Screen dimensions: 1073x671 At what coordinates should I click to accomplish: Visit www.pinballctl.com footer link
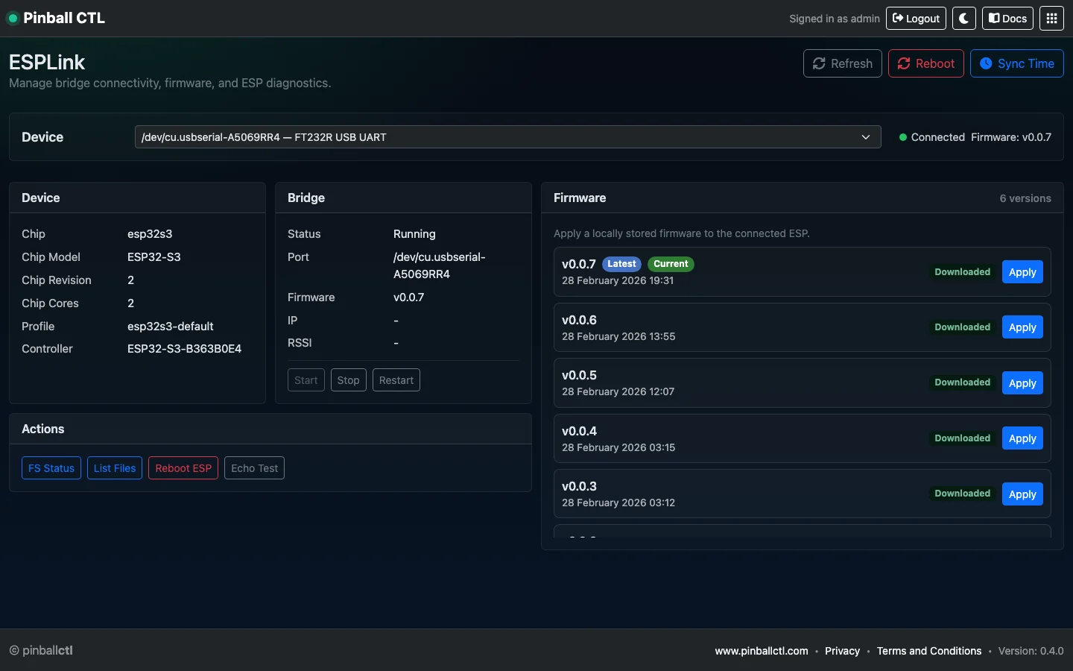761,651
